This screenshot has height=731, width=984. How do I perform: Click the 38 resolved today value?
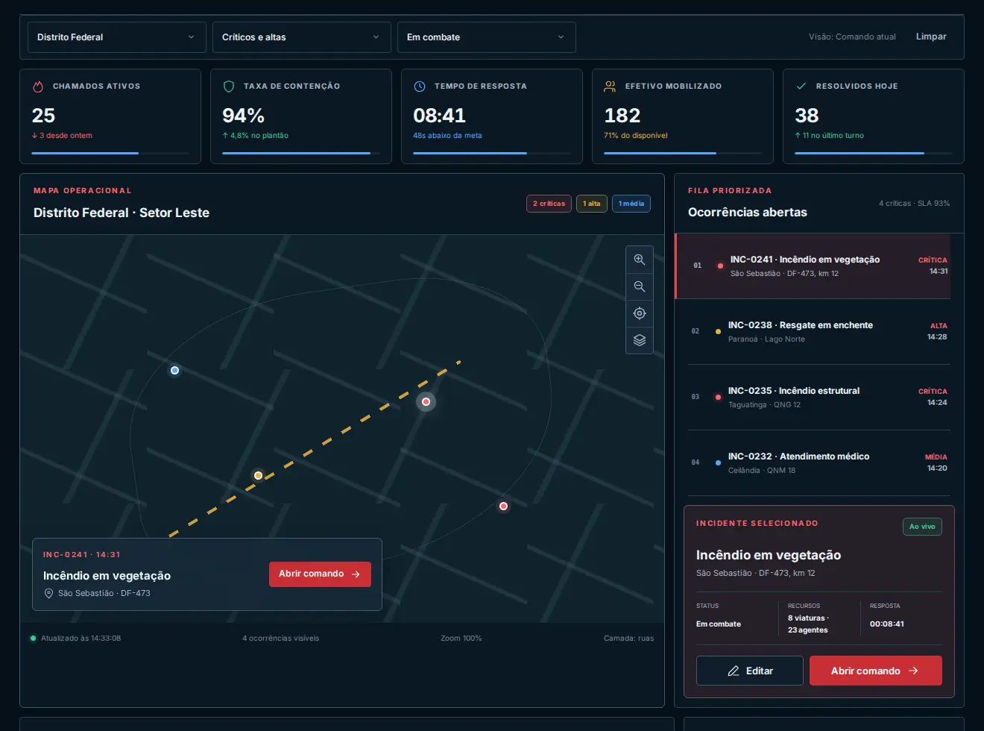point(807,116)
